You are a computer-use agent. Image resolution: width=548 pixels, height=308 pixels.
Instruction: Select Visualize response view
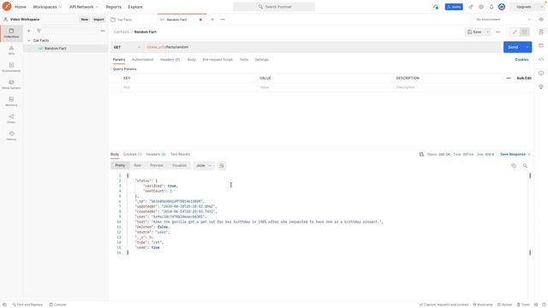(x=179, y=165)
